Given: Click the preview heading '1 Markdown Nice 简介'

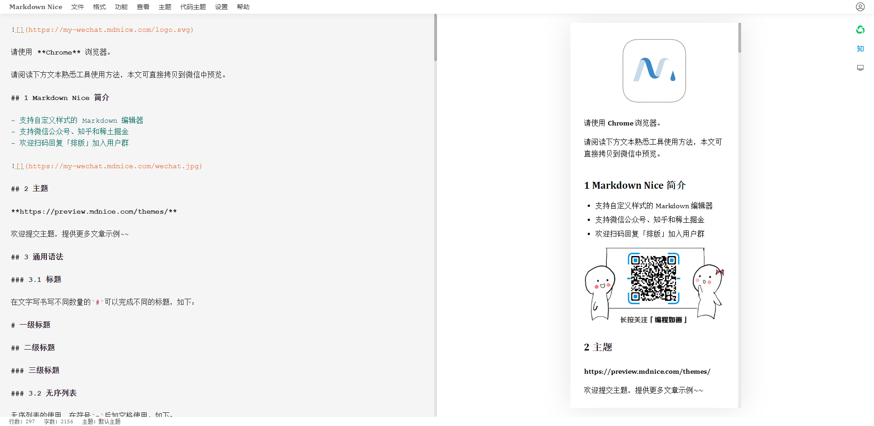Looking at the screenshot, I should pos(635,185).
